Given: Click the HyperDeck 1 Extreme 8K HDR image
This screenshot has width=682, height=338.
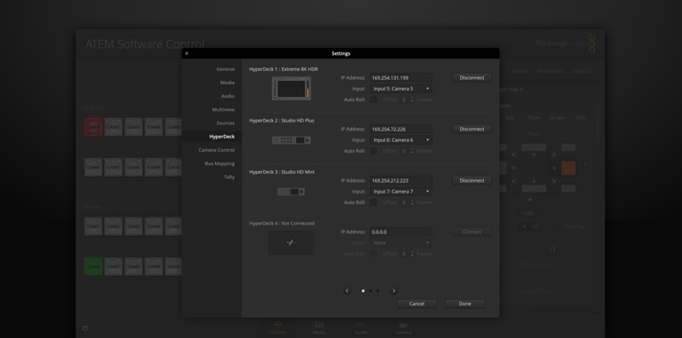Looking at the screenshot, I should click(291, 89).
